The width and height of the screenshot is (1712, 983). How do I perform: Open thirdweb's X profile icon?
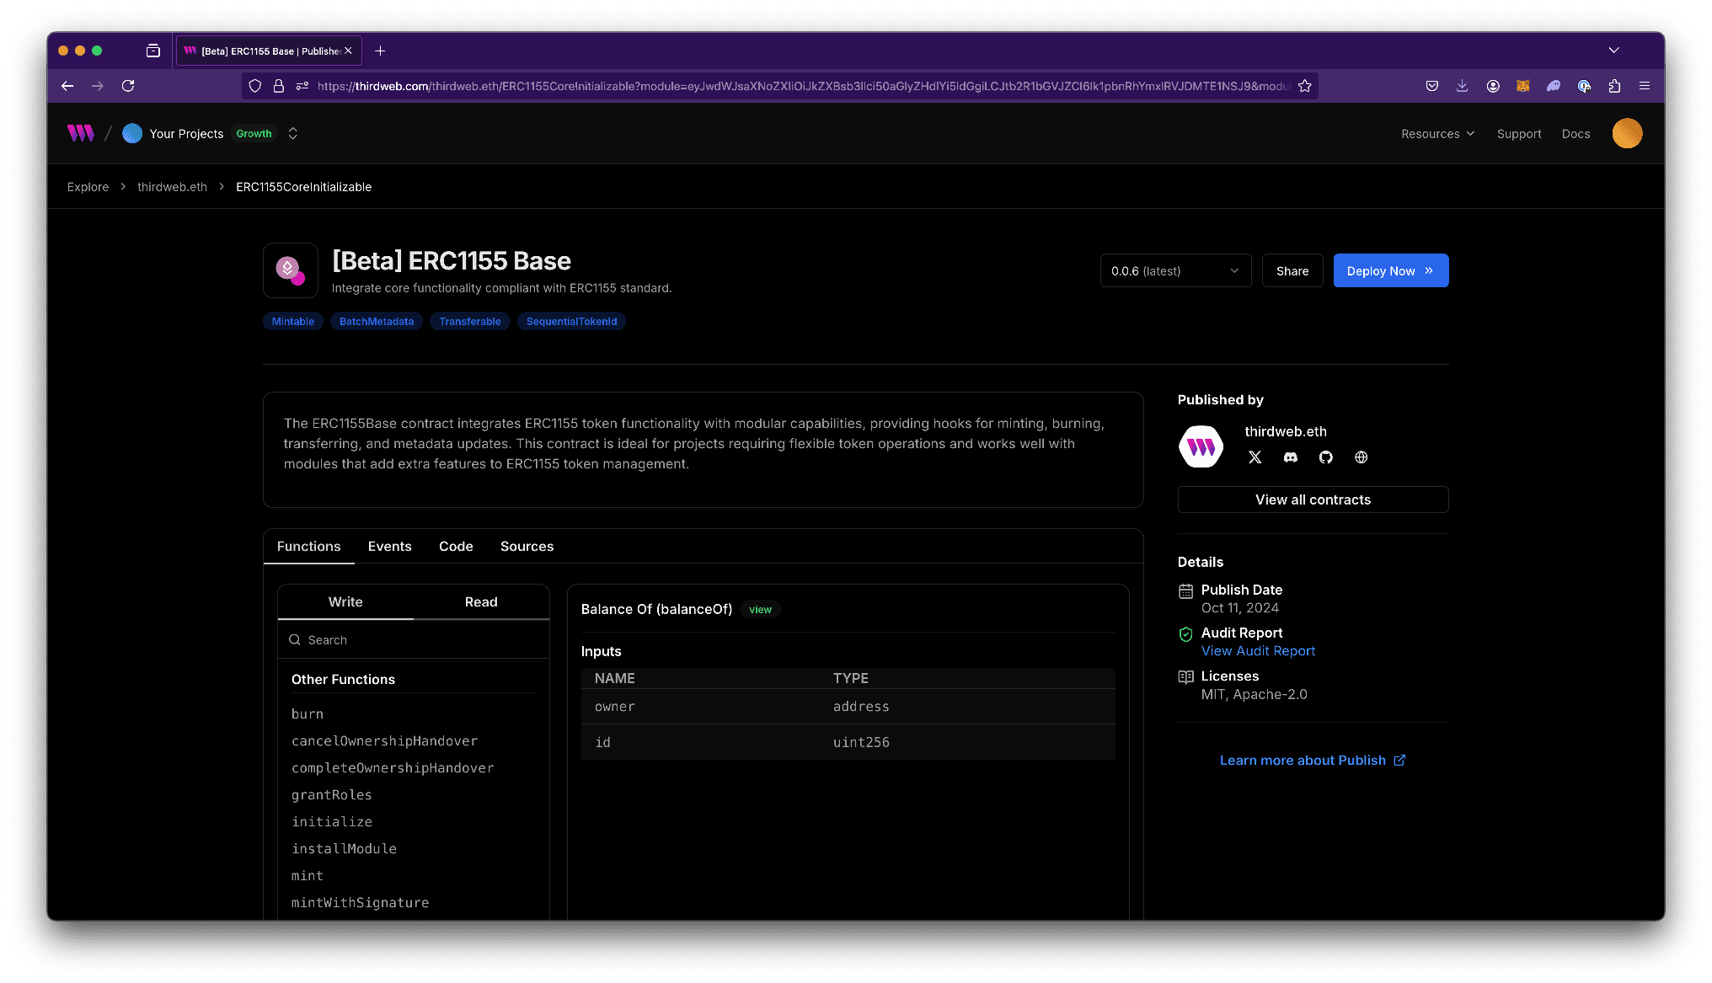pyautogui.click(x=1255, y=457)
